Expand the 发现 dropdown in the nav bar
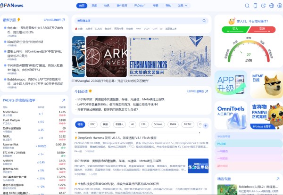The height and width of the screenshot is (195, 283). pos(183,6)
